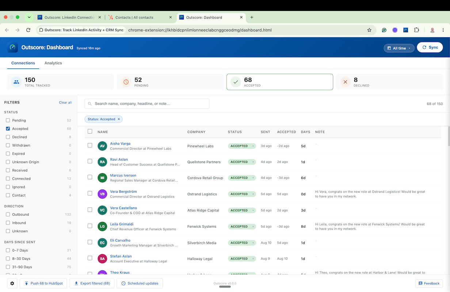The height and width of the screenshot is (292, 450).
Task: Open the All time range dropdown
Action: pyautogui.click(x=399, y=48)
